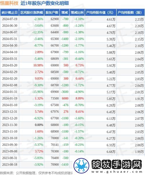Click the 8.89% change ratio cell

pos(80,98)
